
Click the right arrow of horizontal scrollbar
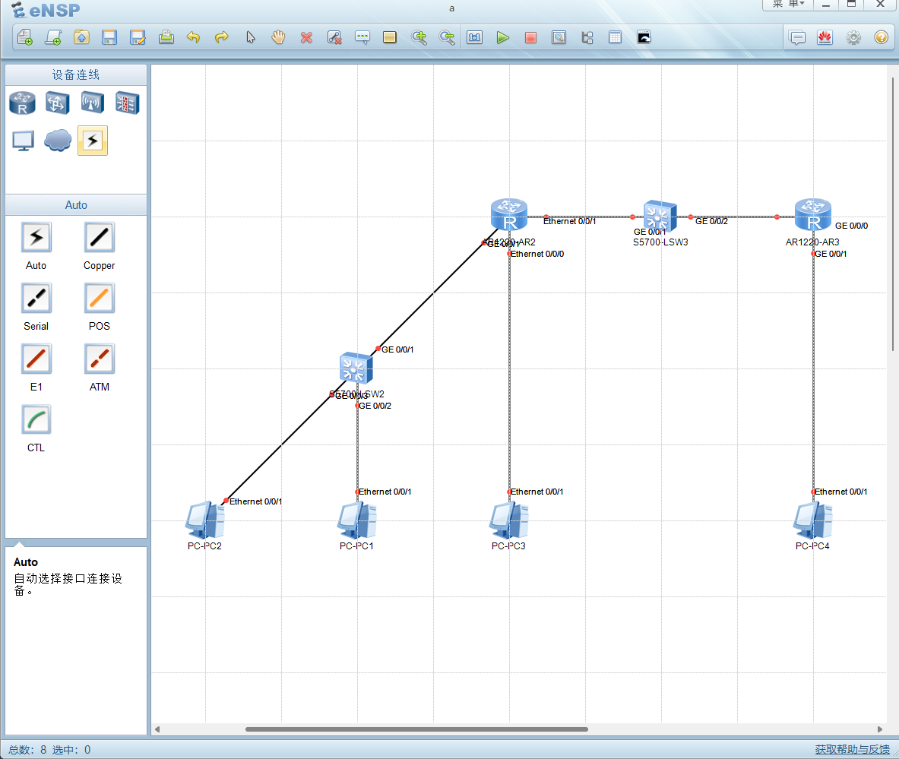click(880, 729)
